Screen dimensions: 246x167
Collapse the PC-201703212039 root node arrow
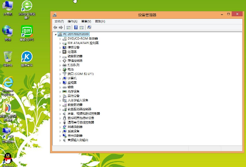tap(55, 34)
